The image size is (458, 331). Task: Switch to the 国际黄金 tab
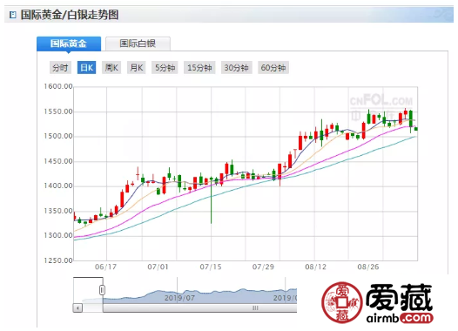(x=69, y=44)
